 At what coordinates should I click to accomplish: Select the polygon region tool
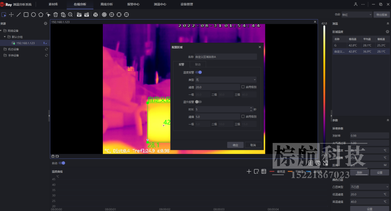(41, 15)
